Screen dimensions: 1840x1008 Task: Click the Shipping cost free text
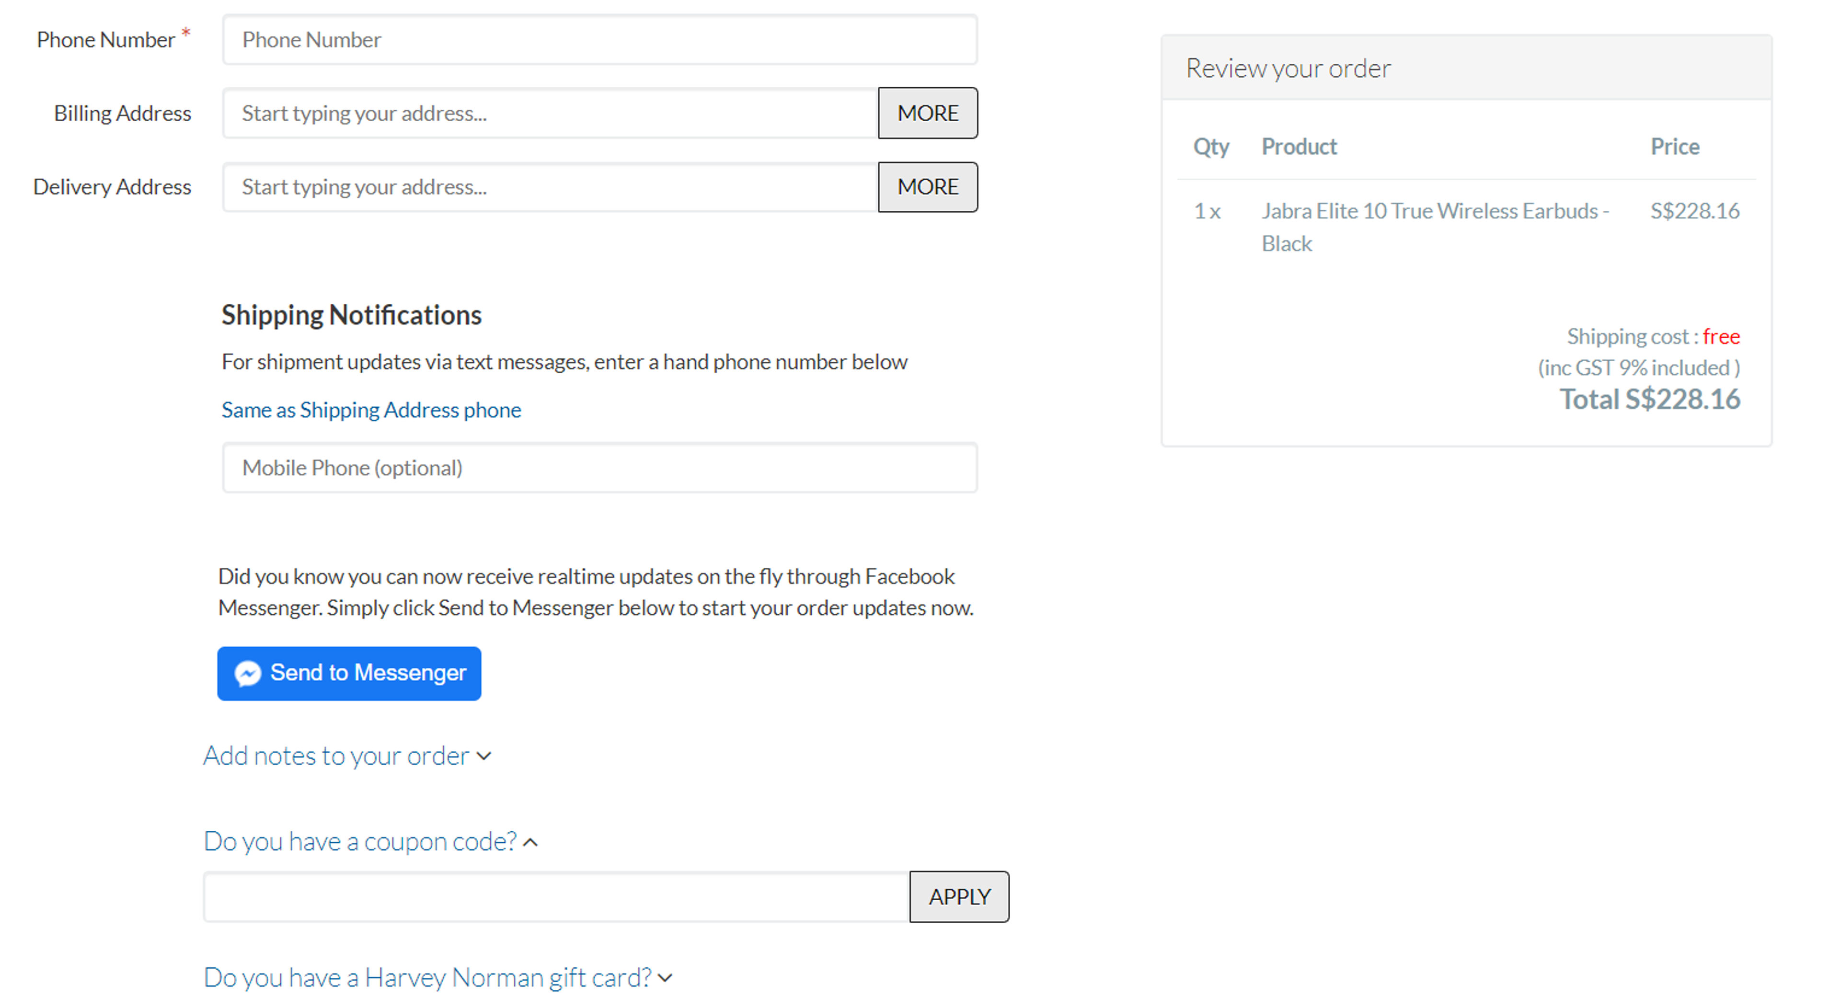tap(1653, 336)
